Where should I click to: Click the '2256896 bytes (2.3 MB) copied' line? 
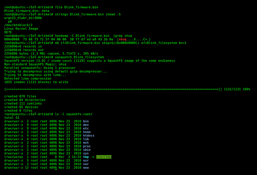click(51, 54)
